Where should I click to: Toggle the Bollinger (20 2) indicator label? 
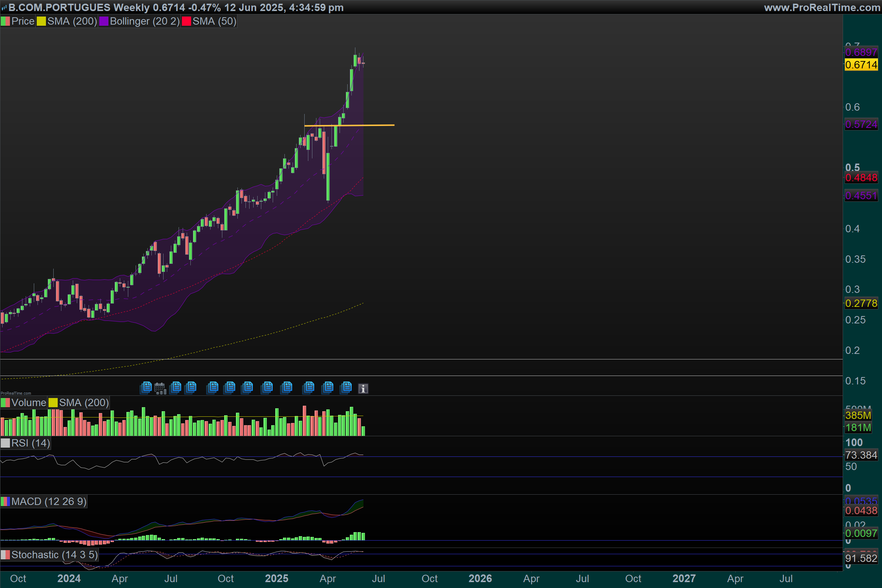[x=145, y=21]
